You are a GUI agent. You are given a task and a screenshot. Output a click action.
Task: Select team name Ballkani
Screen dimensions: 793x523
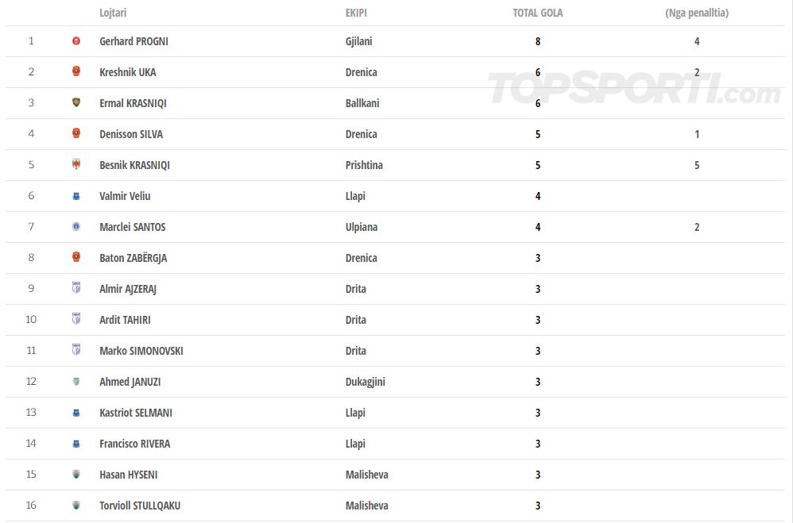click(362, 103)
